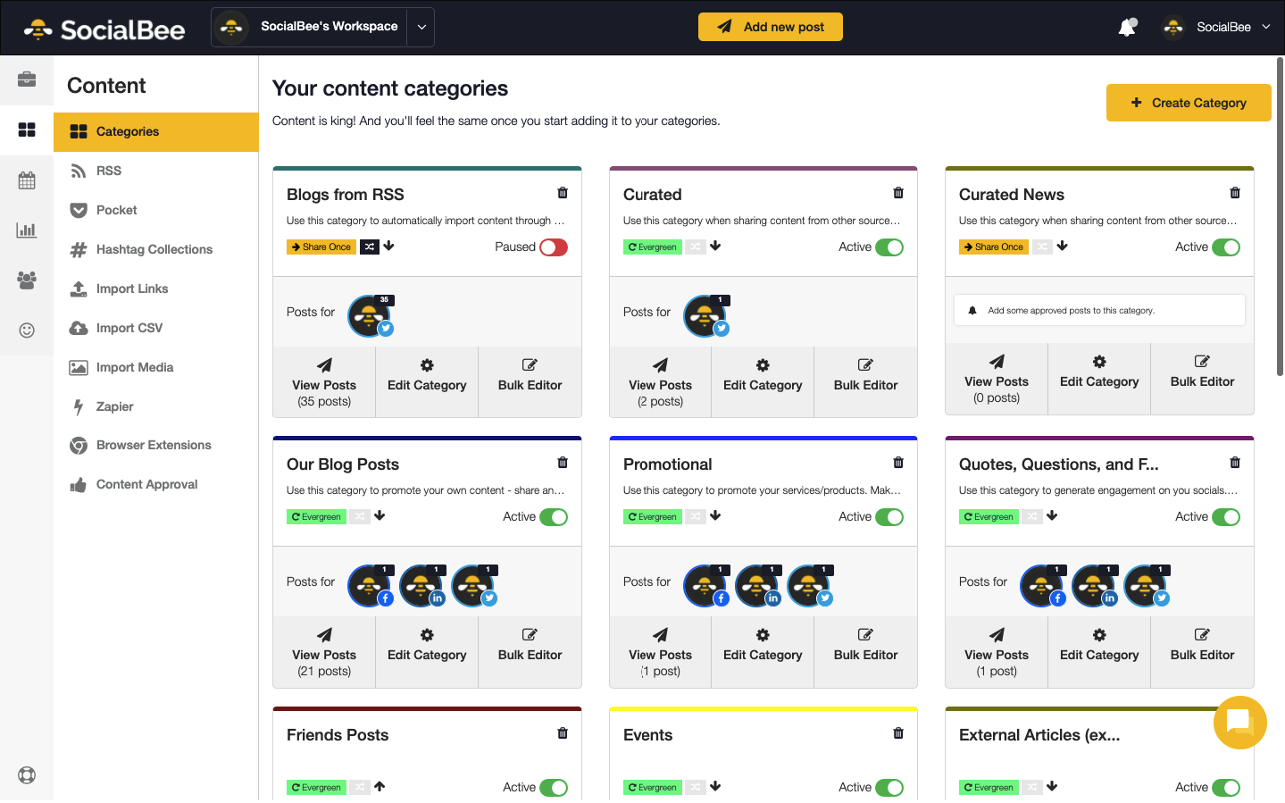Open analytics bar chart icon in rail

tap(27, 230)
